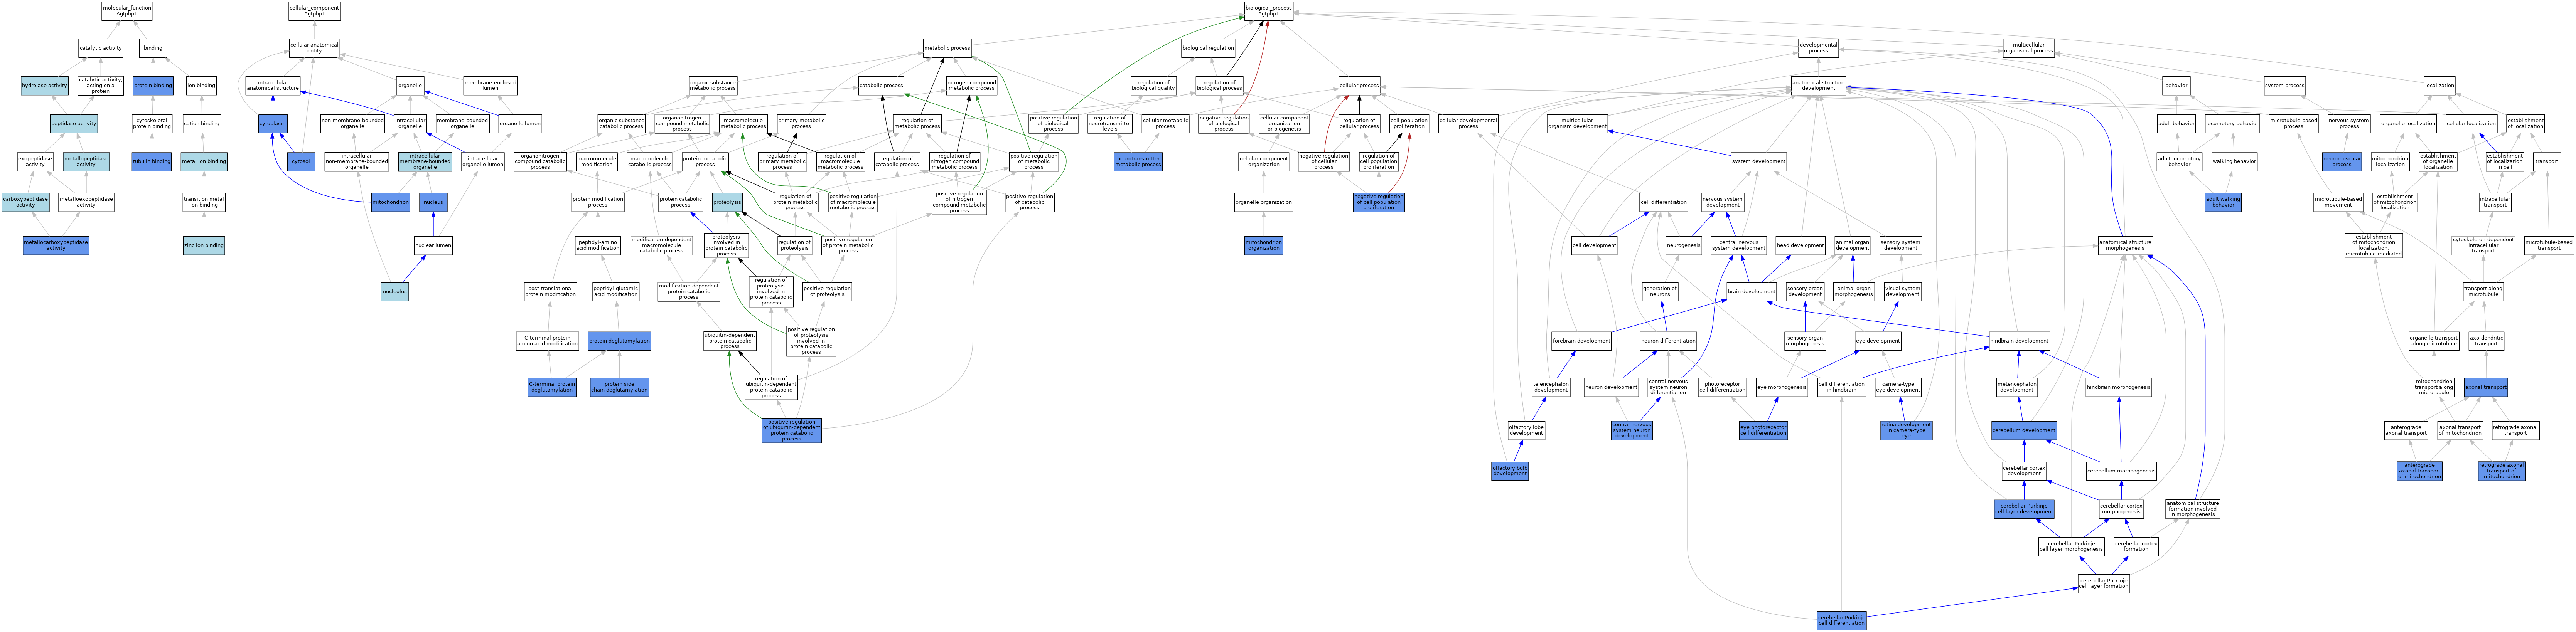Select the 'tubulin binding' node
The image size is (2576, 632).
(152, 161)
